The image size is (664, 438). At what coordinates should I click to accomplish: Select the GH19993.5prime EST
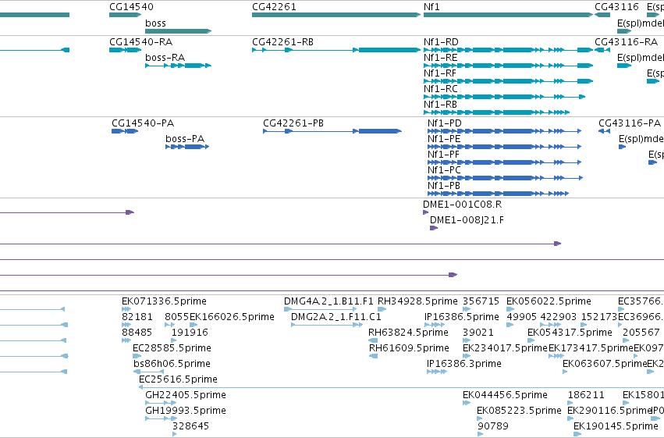pyautogui.click(x=161, y=419)
